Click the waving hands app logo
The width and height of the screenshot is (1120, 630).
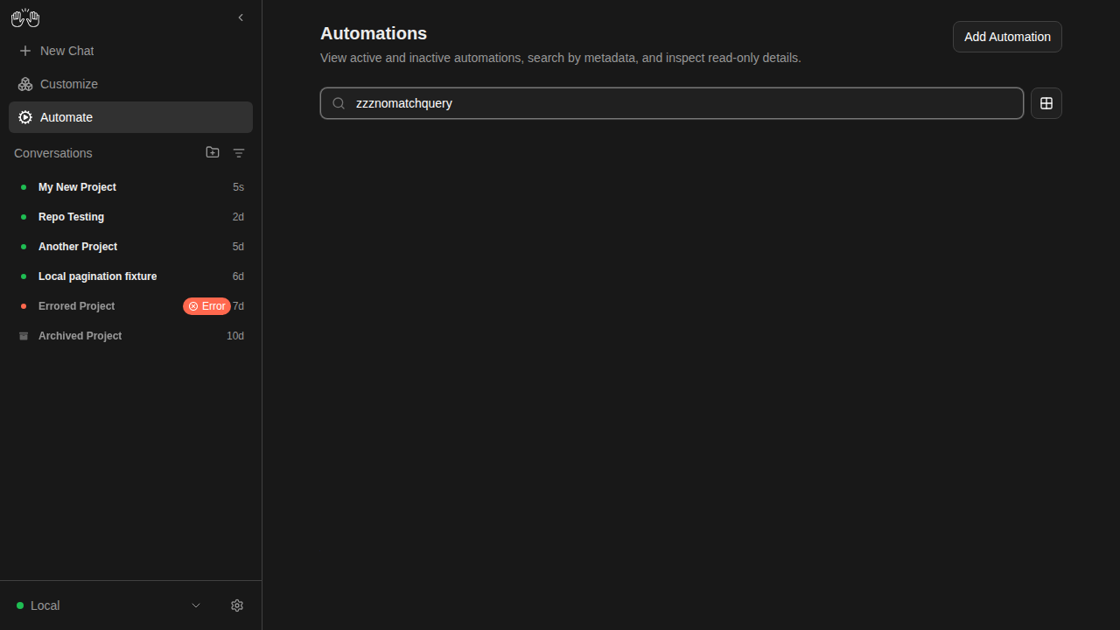[25, 17]
